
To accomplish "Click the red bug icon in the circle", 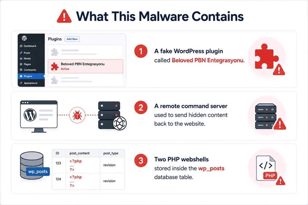I will 77,115.
